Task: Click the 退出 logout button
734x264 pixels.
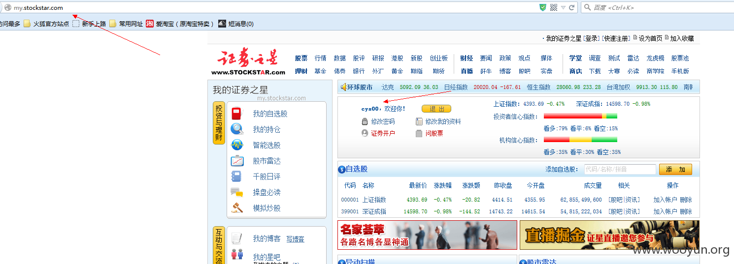Action: (436, 109)
